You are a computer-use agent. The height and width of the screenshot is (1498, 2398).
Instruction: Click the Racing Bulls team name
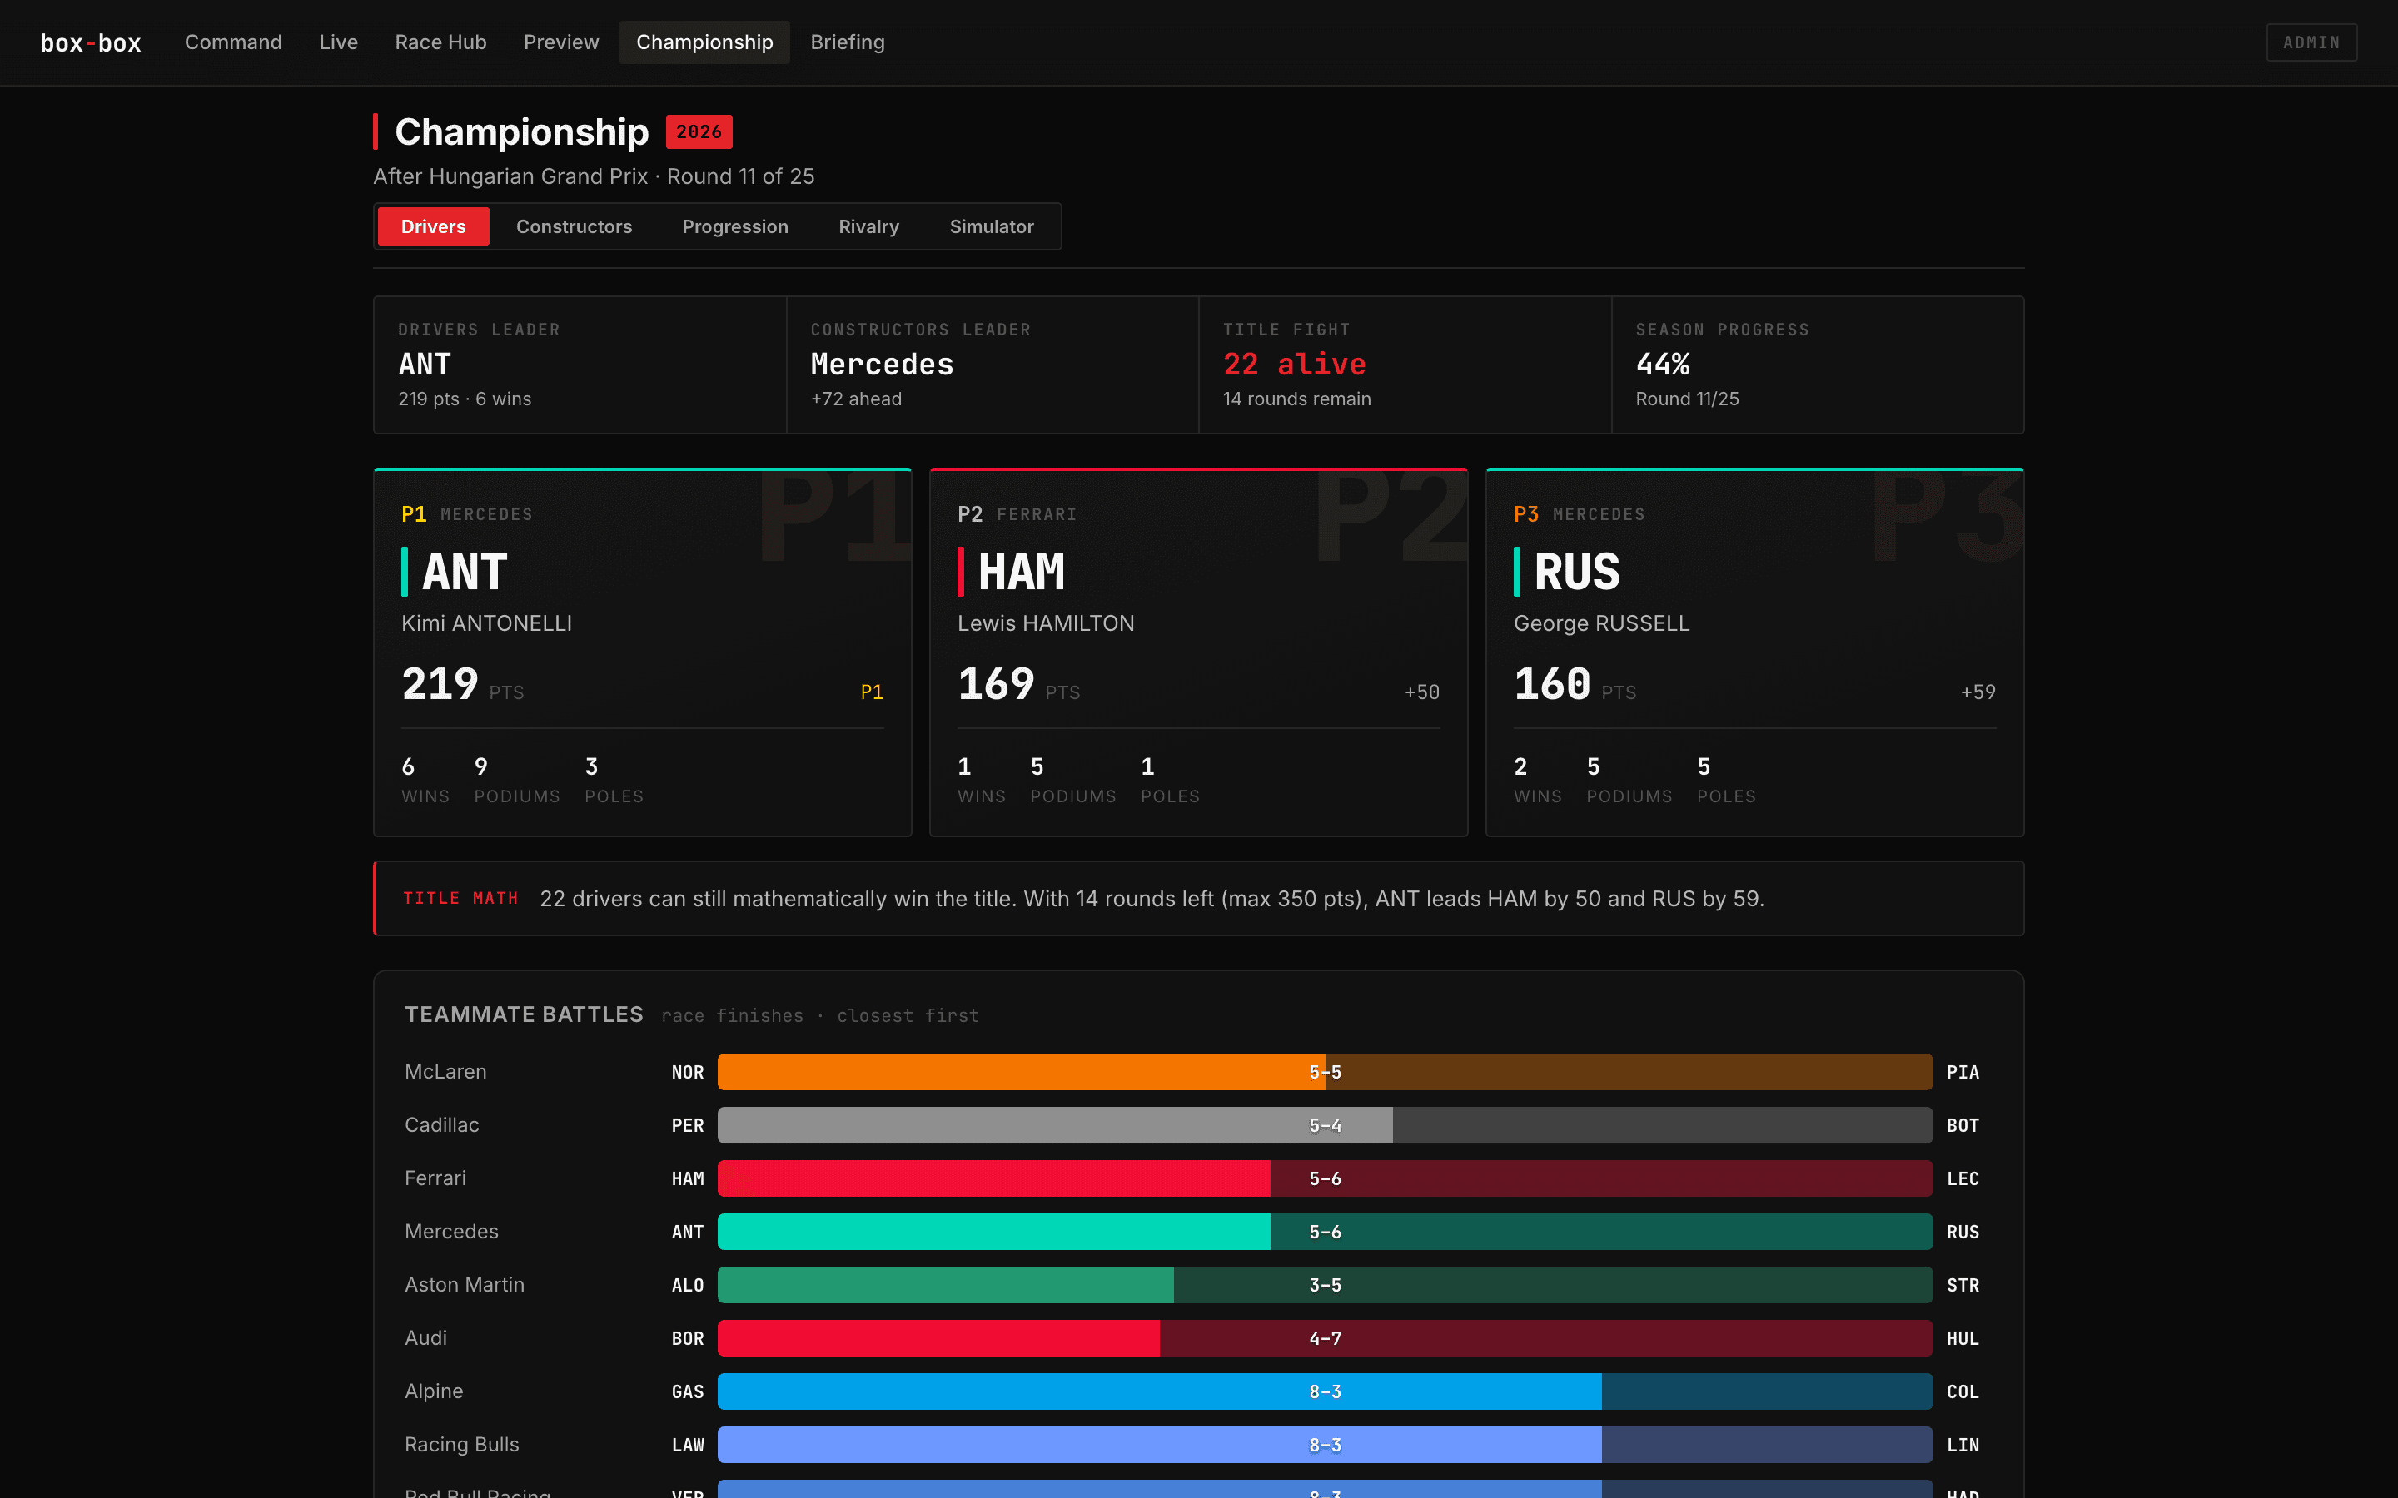click(462, 1445)
